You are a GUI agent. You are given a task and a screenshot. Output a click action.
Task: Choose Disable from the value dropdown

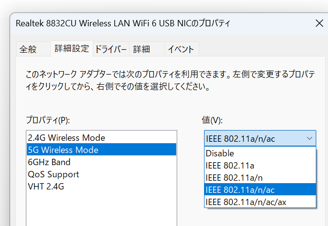click(x=260, y=153)
